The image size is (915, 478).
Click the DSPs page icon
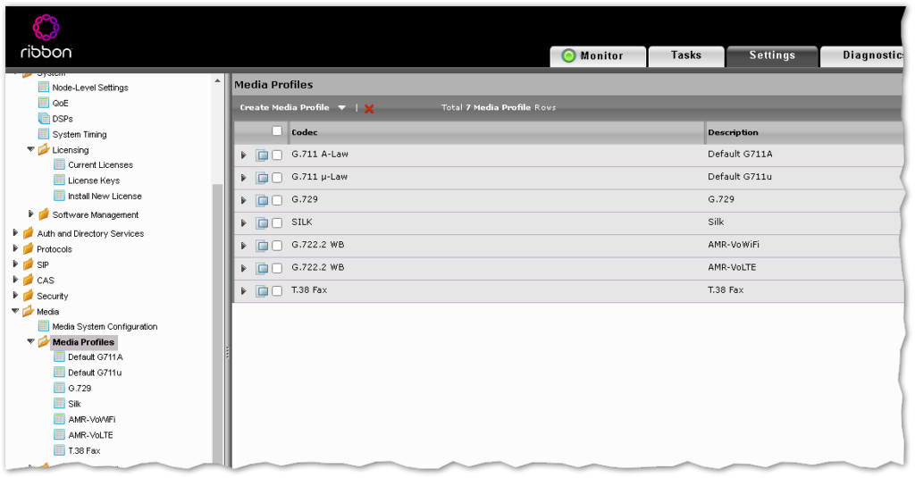pos(44,119)
